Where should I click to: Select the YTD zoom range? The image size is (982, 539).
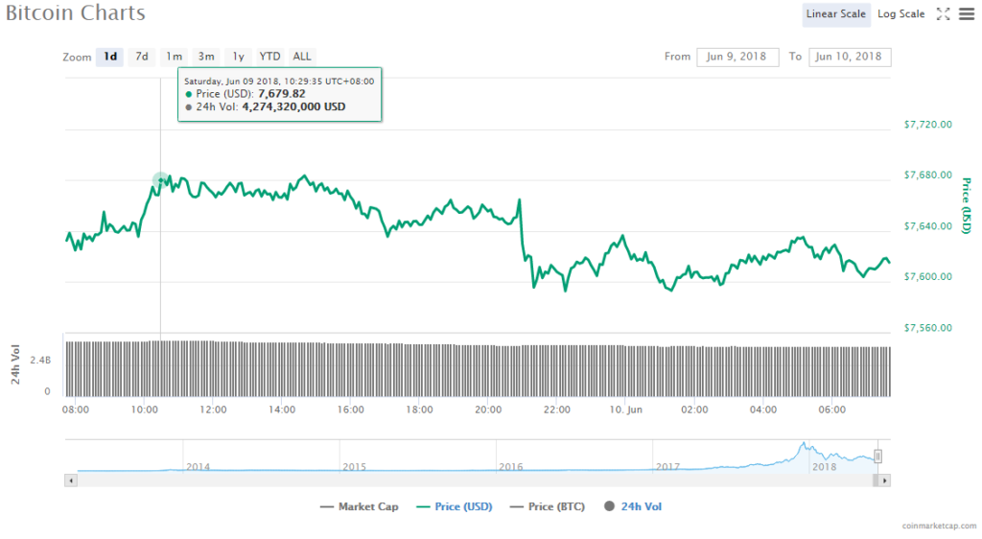(269, 57)
